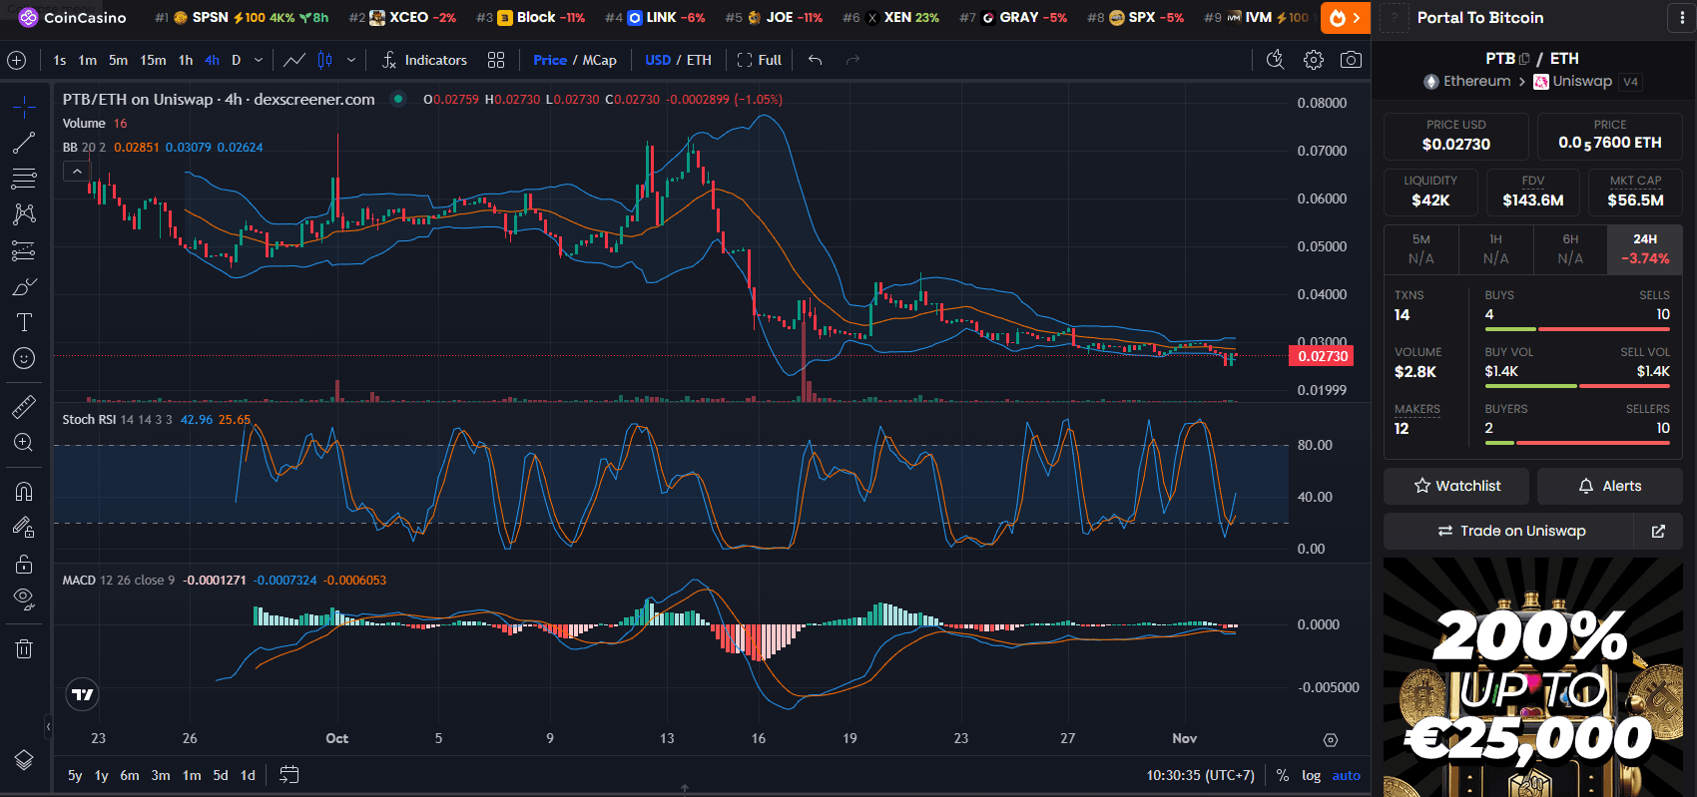The width and height of the screenshot is (1697, 797).
Task: Open the Fibonacci retracement tool
Action: pos(24,179)
